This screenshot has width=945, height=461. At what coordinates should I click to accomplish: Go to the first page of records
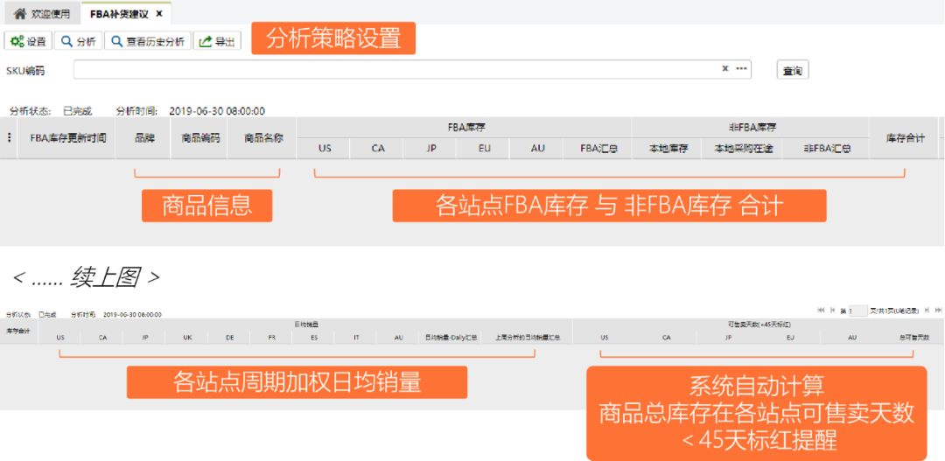[821, 311]
